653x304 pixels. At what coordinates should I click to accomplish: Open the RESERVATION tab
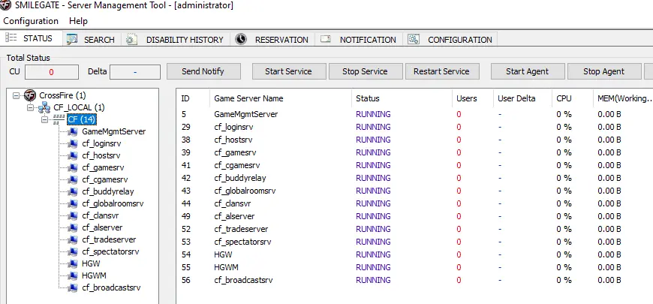pyautogui.click(x=272, y=40)
